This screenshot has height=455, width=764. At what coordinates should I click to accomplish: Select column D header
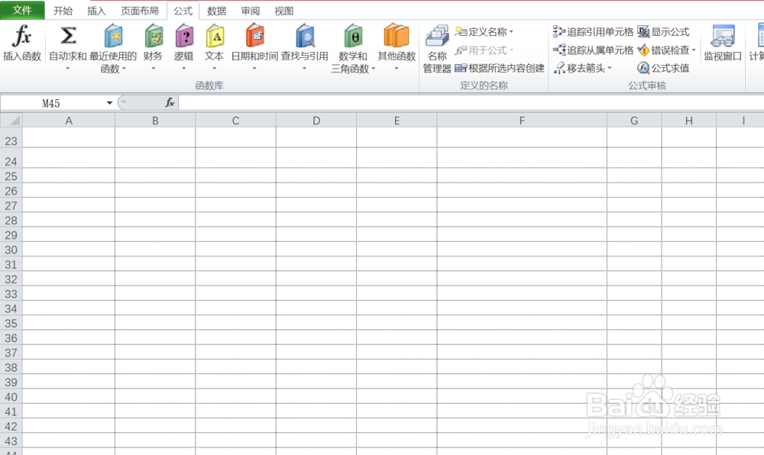(316, 121)
